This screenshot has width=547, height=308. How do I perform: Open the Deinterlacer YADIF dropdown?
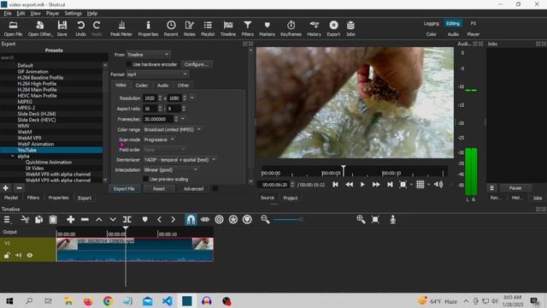[179, 160]
